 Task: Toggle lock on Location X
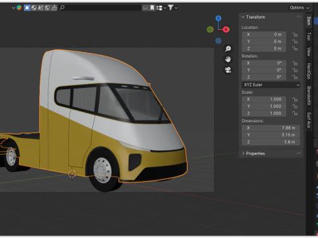coord(295,34)
